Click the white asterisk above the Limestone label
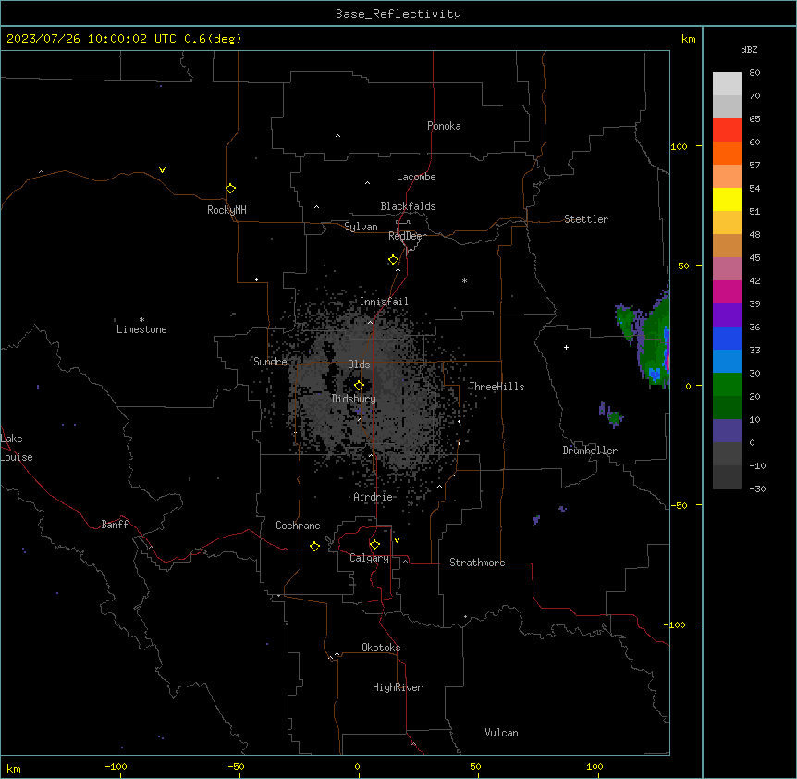This screenshot has height=779, width=797. (141, 320)
